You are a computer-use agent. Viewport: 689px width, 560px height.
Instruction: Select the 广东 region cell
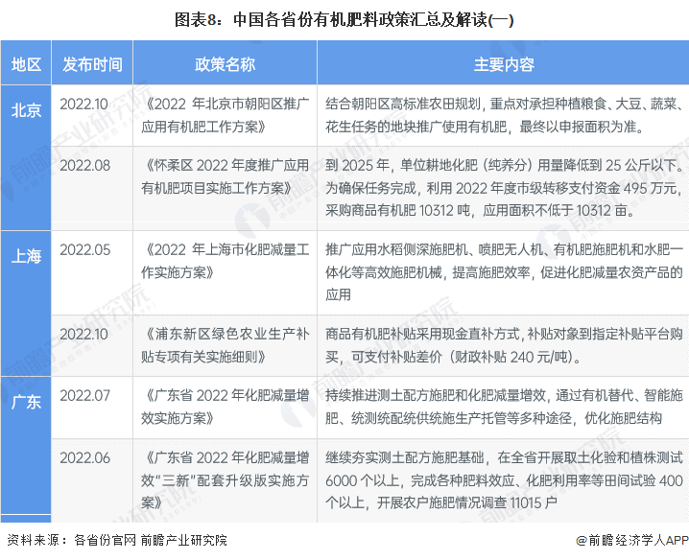(x=26, y=402)
